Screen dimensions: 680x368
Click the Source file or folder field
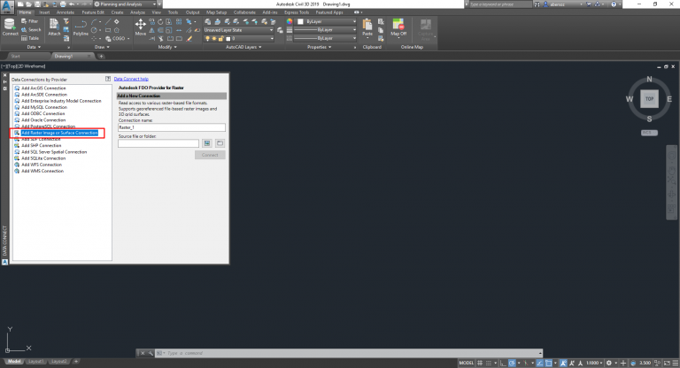tap(158, 143)
